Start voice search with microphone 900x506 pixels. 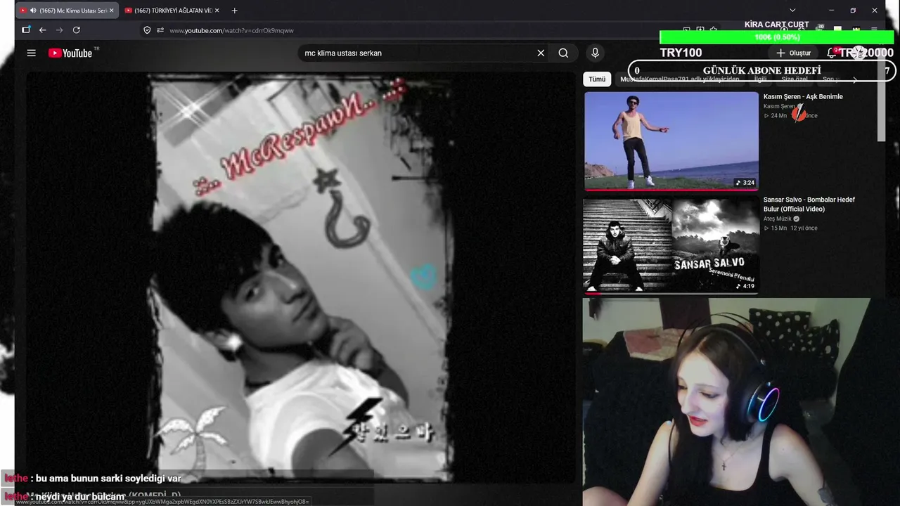pos(595,53)
